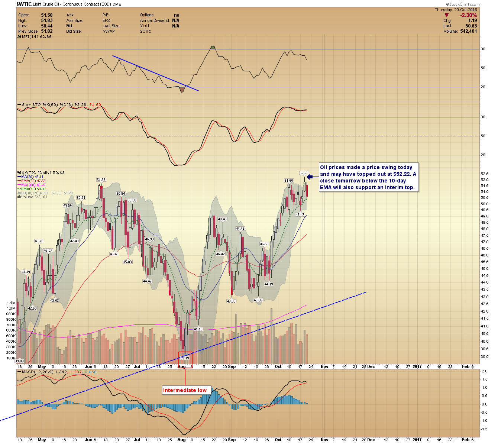Click the 46.42 price label
Screen dimensions: 498x443
point(220,254)
